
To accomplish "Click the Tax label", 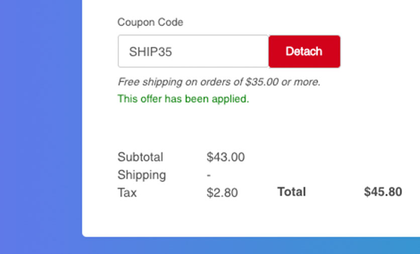I will click(127, 193).
